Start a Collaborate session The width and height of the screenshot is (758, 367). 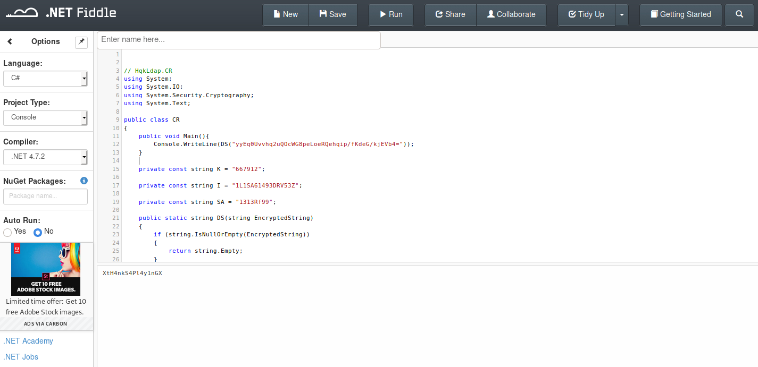511,15
